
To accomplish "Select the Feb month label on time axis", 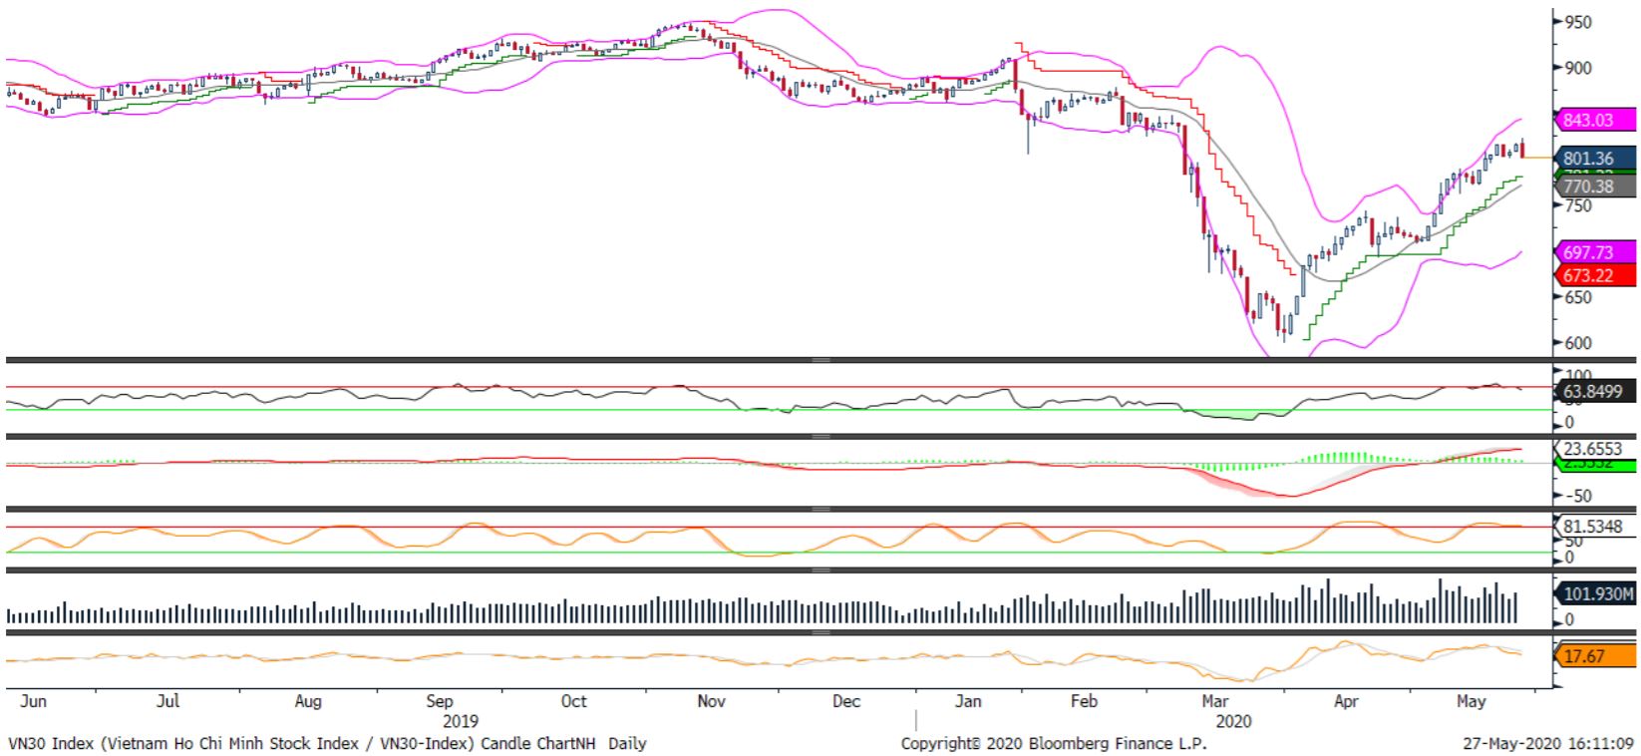I will 1084,701.
